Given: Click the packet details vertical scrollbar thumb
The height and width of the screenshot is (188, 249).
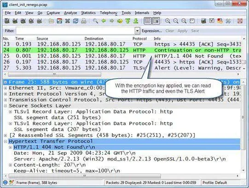Looking at the screenshot, I should click(243, 117).
